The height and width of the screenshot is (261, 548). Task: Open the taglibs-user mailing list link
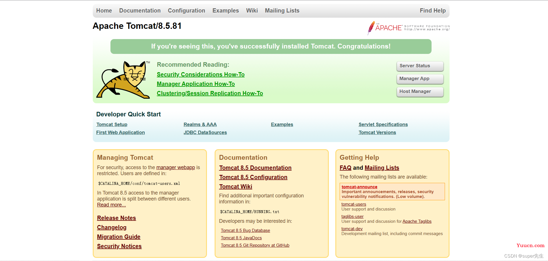pos(352,217)
